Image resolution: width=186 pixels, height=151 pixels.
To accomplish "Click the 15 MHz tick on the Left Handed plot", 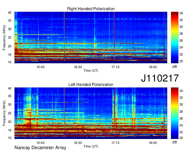I will coord(10,130).
